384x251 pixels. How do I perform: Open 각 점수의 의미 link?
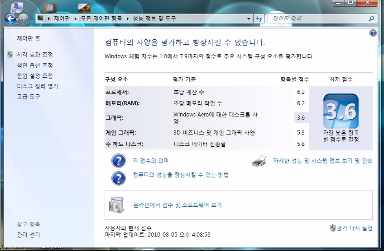point(151,161)
